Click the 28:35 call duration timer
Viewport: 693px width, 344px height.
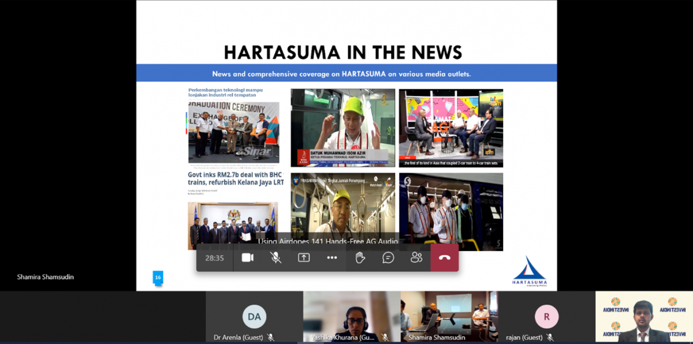pyautogui.click(x=214, y=258)
